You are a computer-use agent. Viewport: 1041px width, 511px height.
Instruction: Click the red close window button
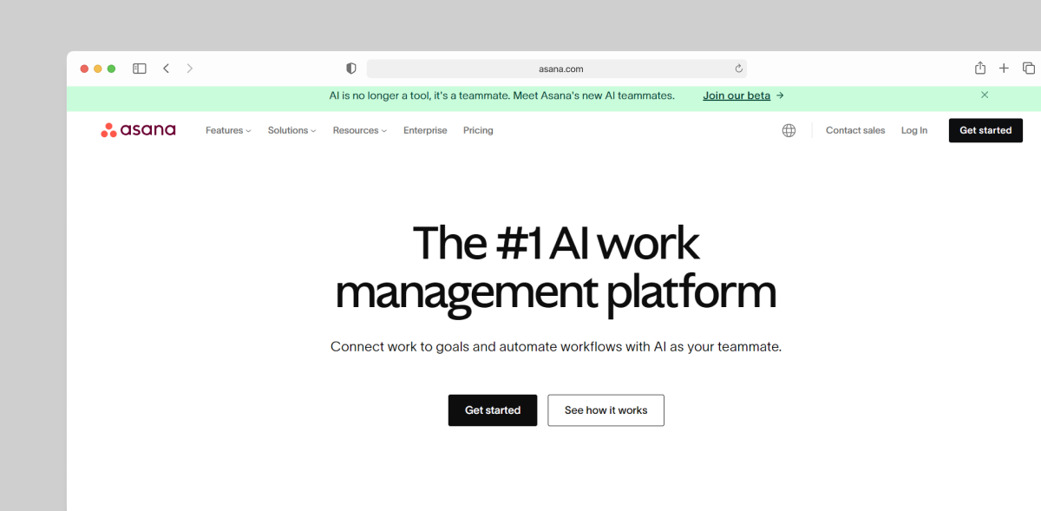[x=84, y=69]
